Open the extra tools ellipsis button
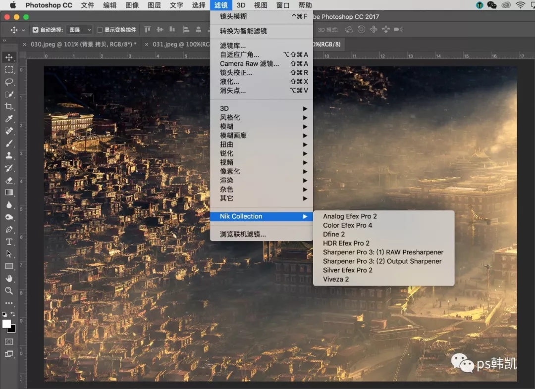The image size is (535, 389). [9, 303]
